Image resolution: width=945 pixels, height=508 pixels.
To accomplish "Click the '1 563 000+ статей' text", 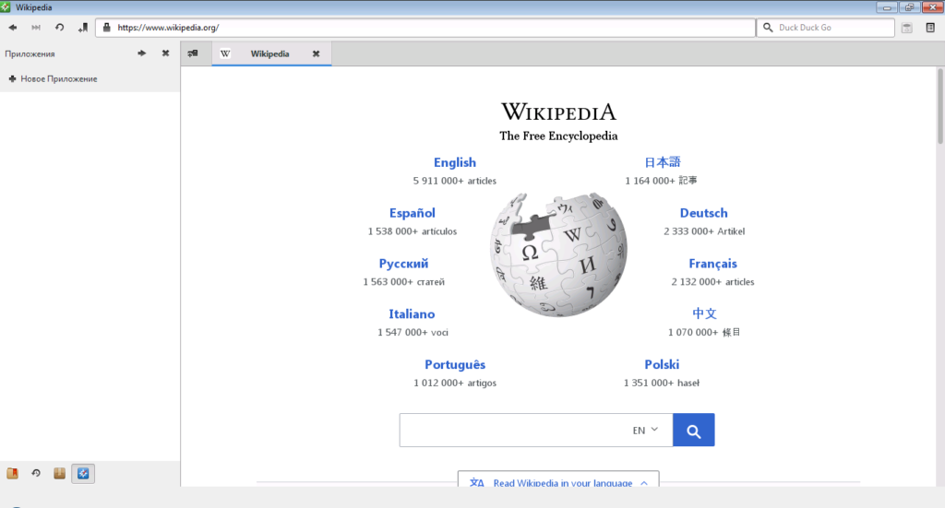I will (404, 282).
